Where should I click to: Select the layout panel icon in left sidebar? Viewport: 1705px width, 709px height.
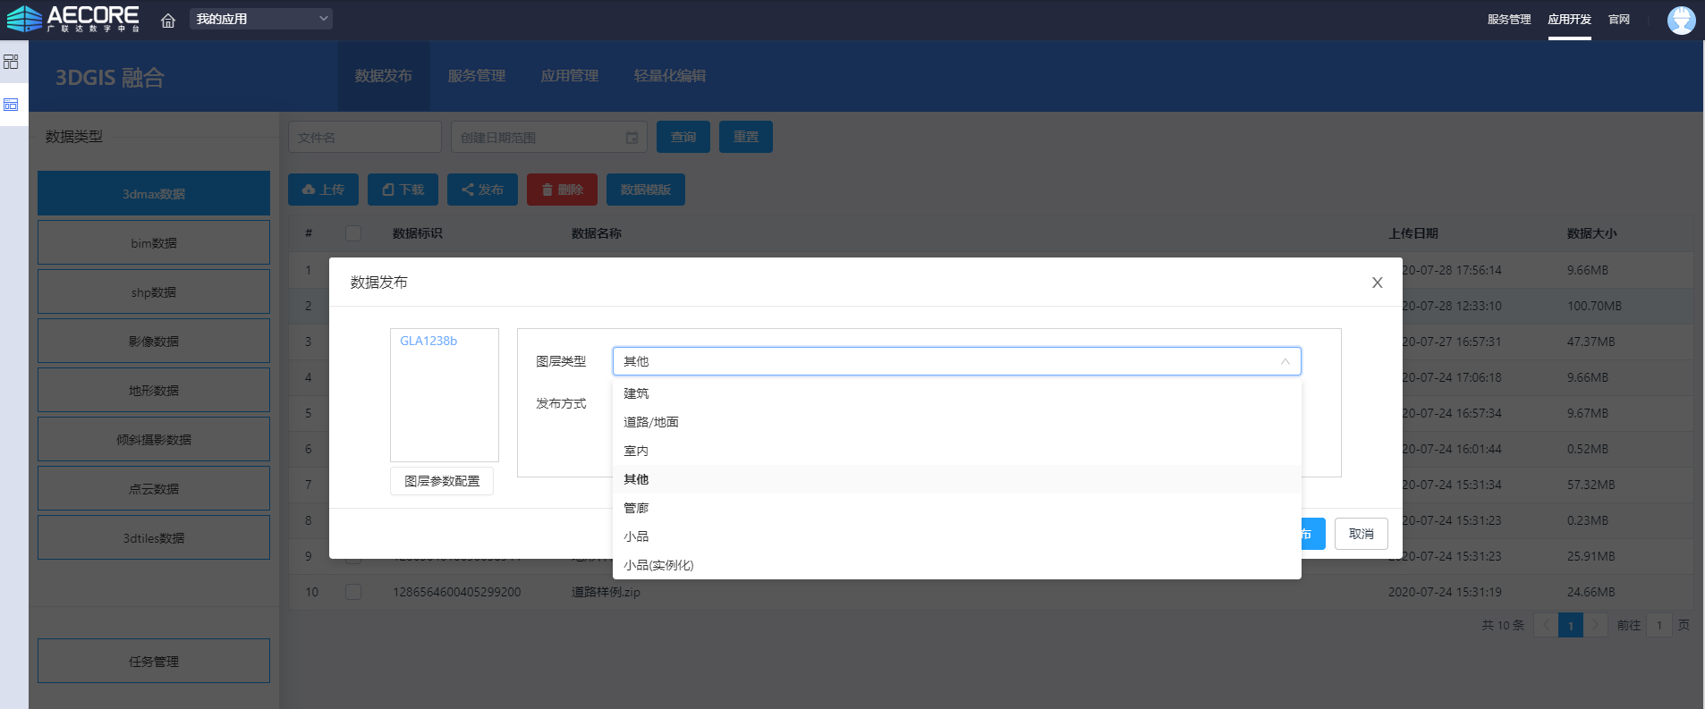[x=11, y=105]
